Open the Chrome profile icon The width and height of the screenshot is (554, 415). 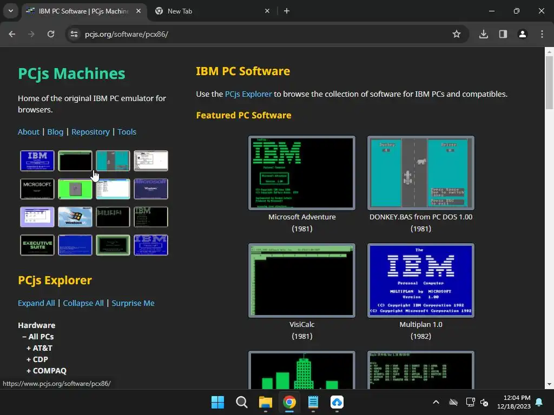tap(523, 34)
